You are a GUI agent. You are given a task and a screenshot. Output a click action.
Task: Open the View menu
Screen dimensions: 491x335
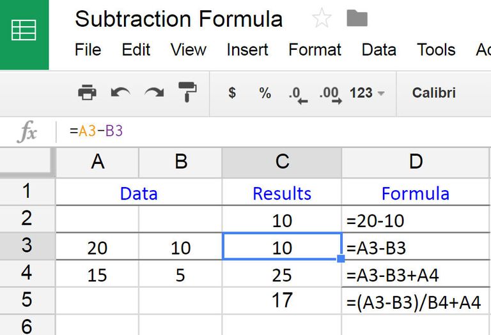(x=188, y=50)
